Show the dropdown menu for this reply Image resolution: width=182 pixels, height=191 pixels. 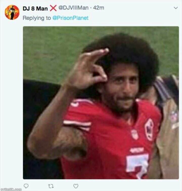(x=176, y=8)
